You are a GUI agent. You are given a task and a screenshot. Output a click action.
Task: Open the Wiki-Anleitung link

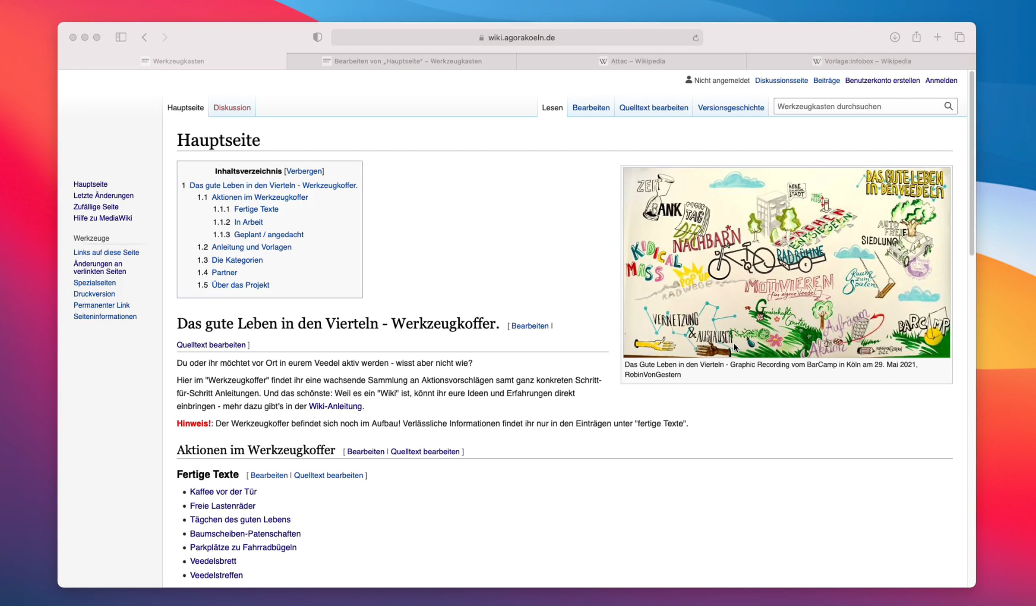335,406
